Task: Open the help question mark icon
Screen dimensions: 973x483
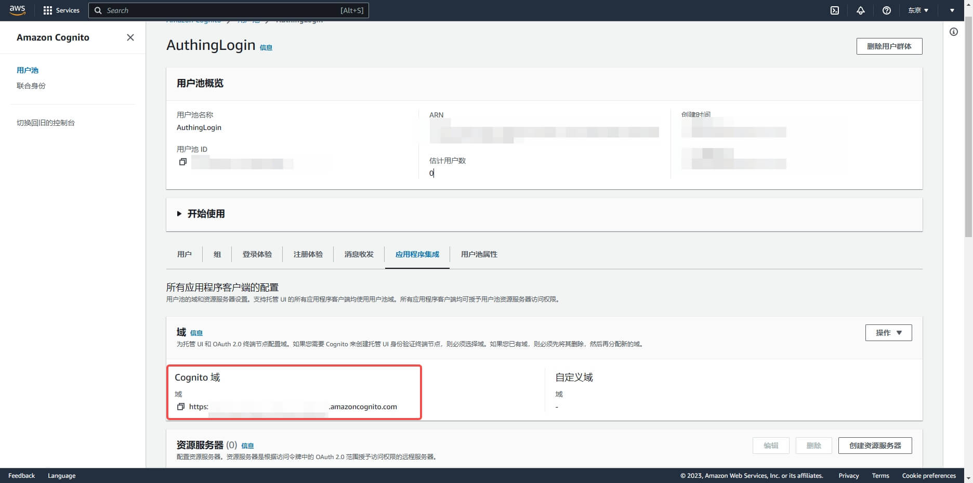Action: coord(887,10)
